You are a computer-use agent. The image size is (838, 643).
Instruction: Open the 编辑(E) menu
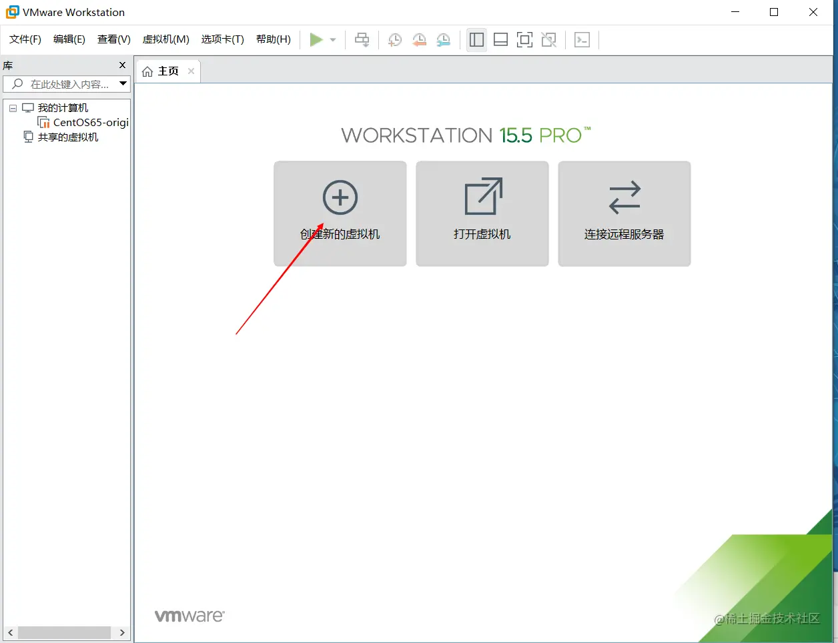tap(69, 39)
